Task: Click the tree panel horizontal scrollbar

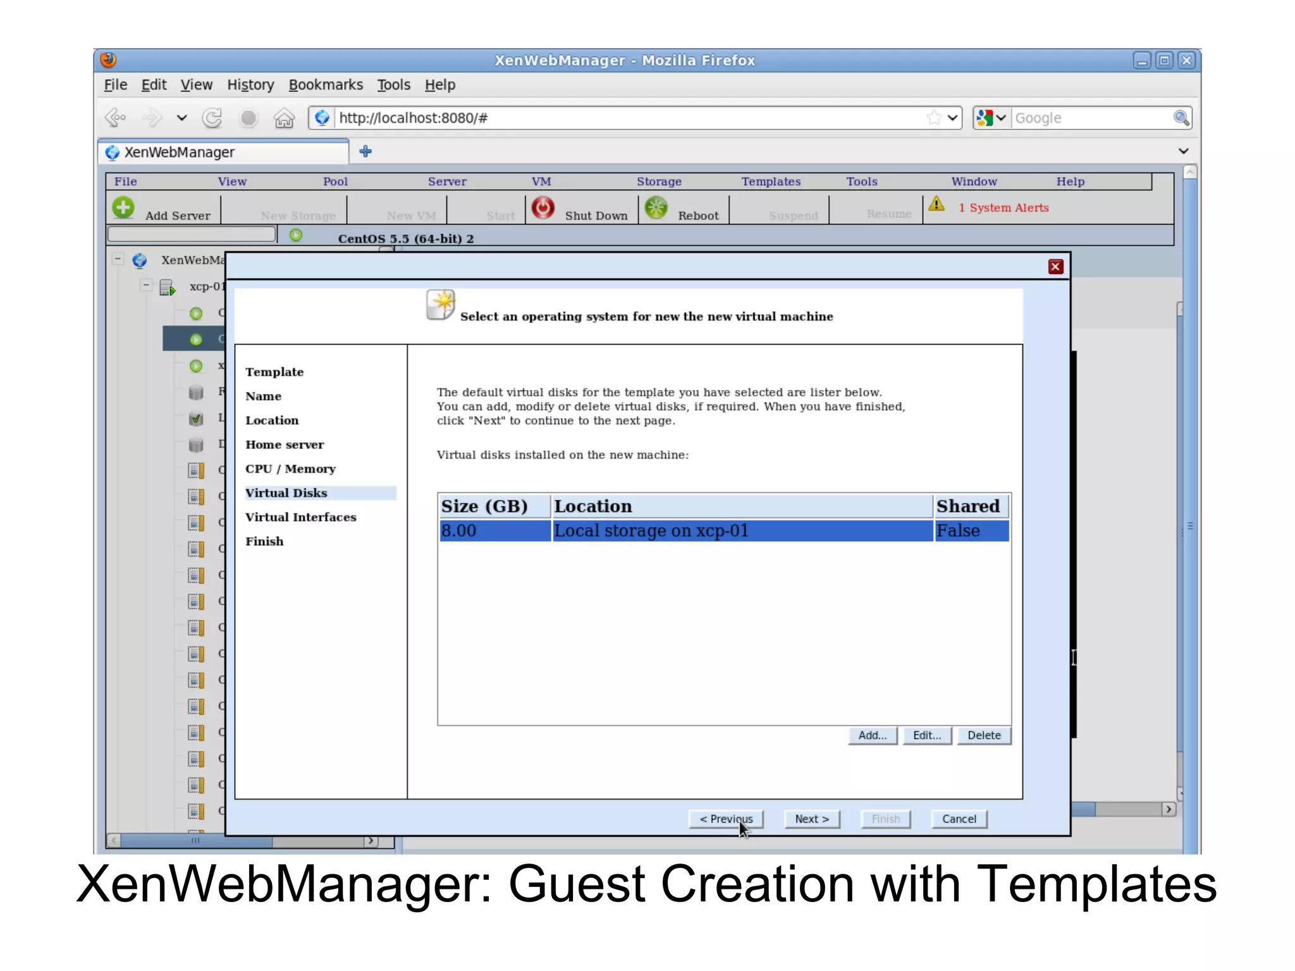Action: 243,841
